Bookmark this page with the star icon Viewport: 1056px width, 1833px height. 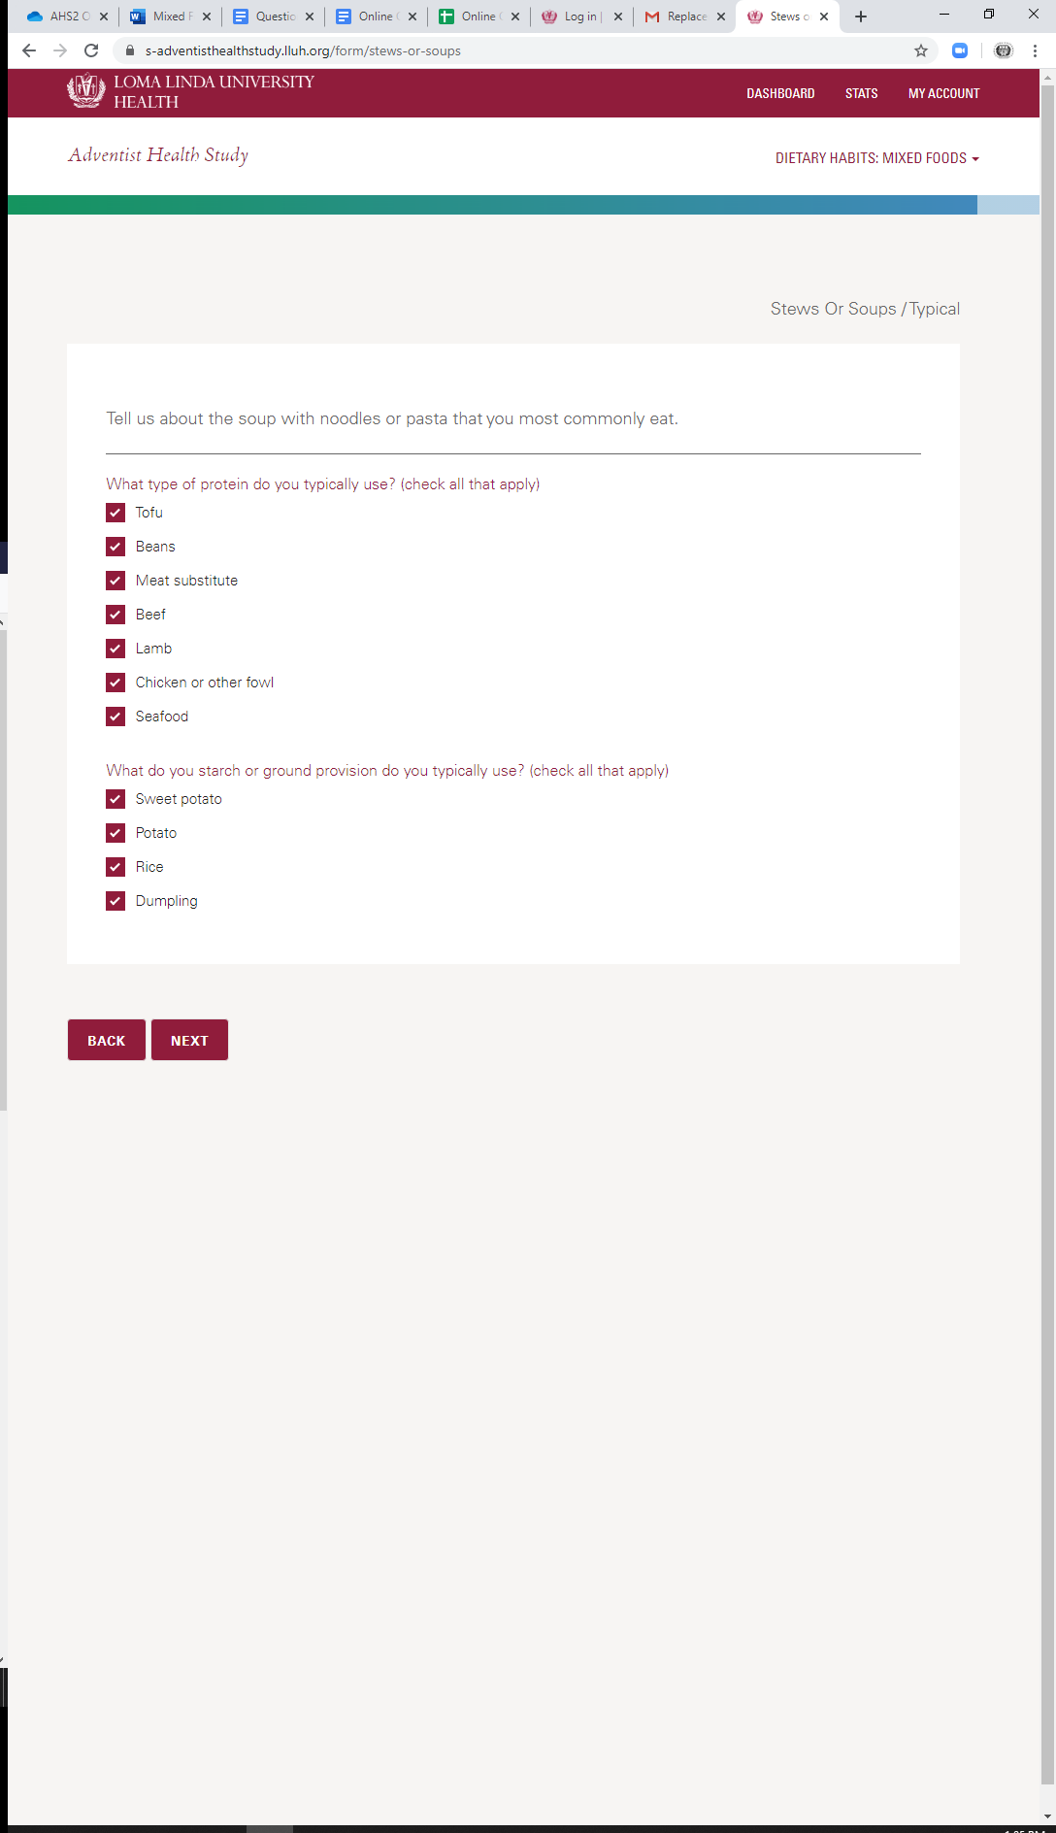coord(921,50)
